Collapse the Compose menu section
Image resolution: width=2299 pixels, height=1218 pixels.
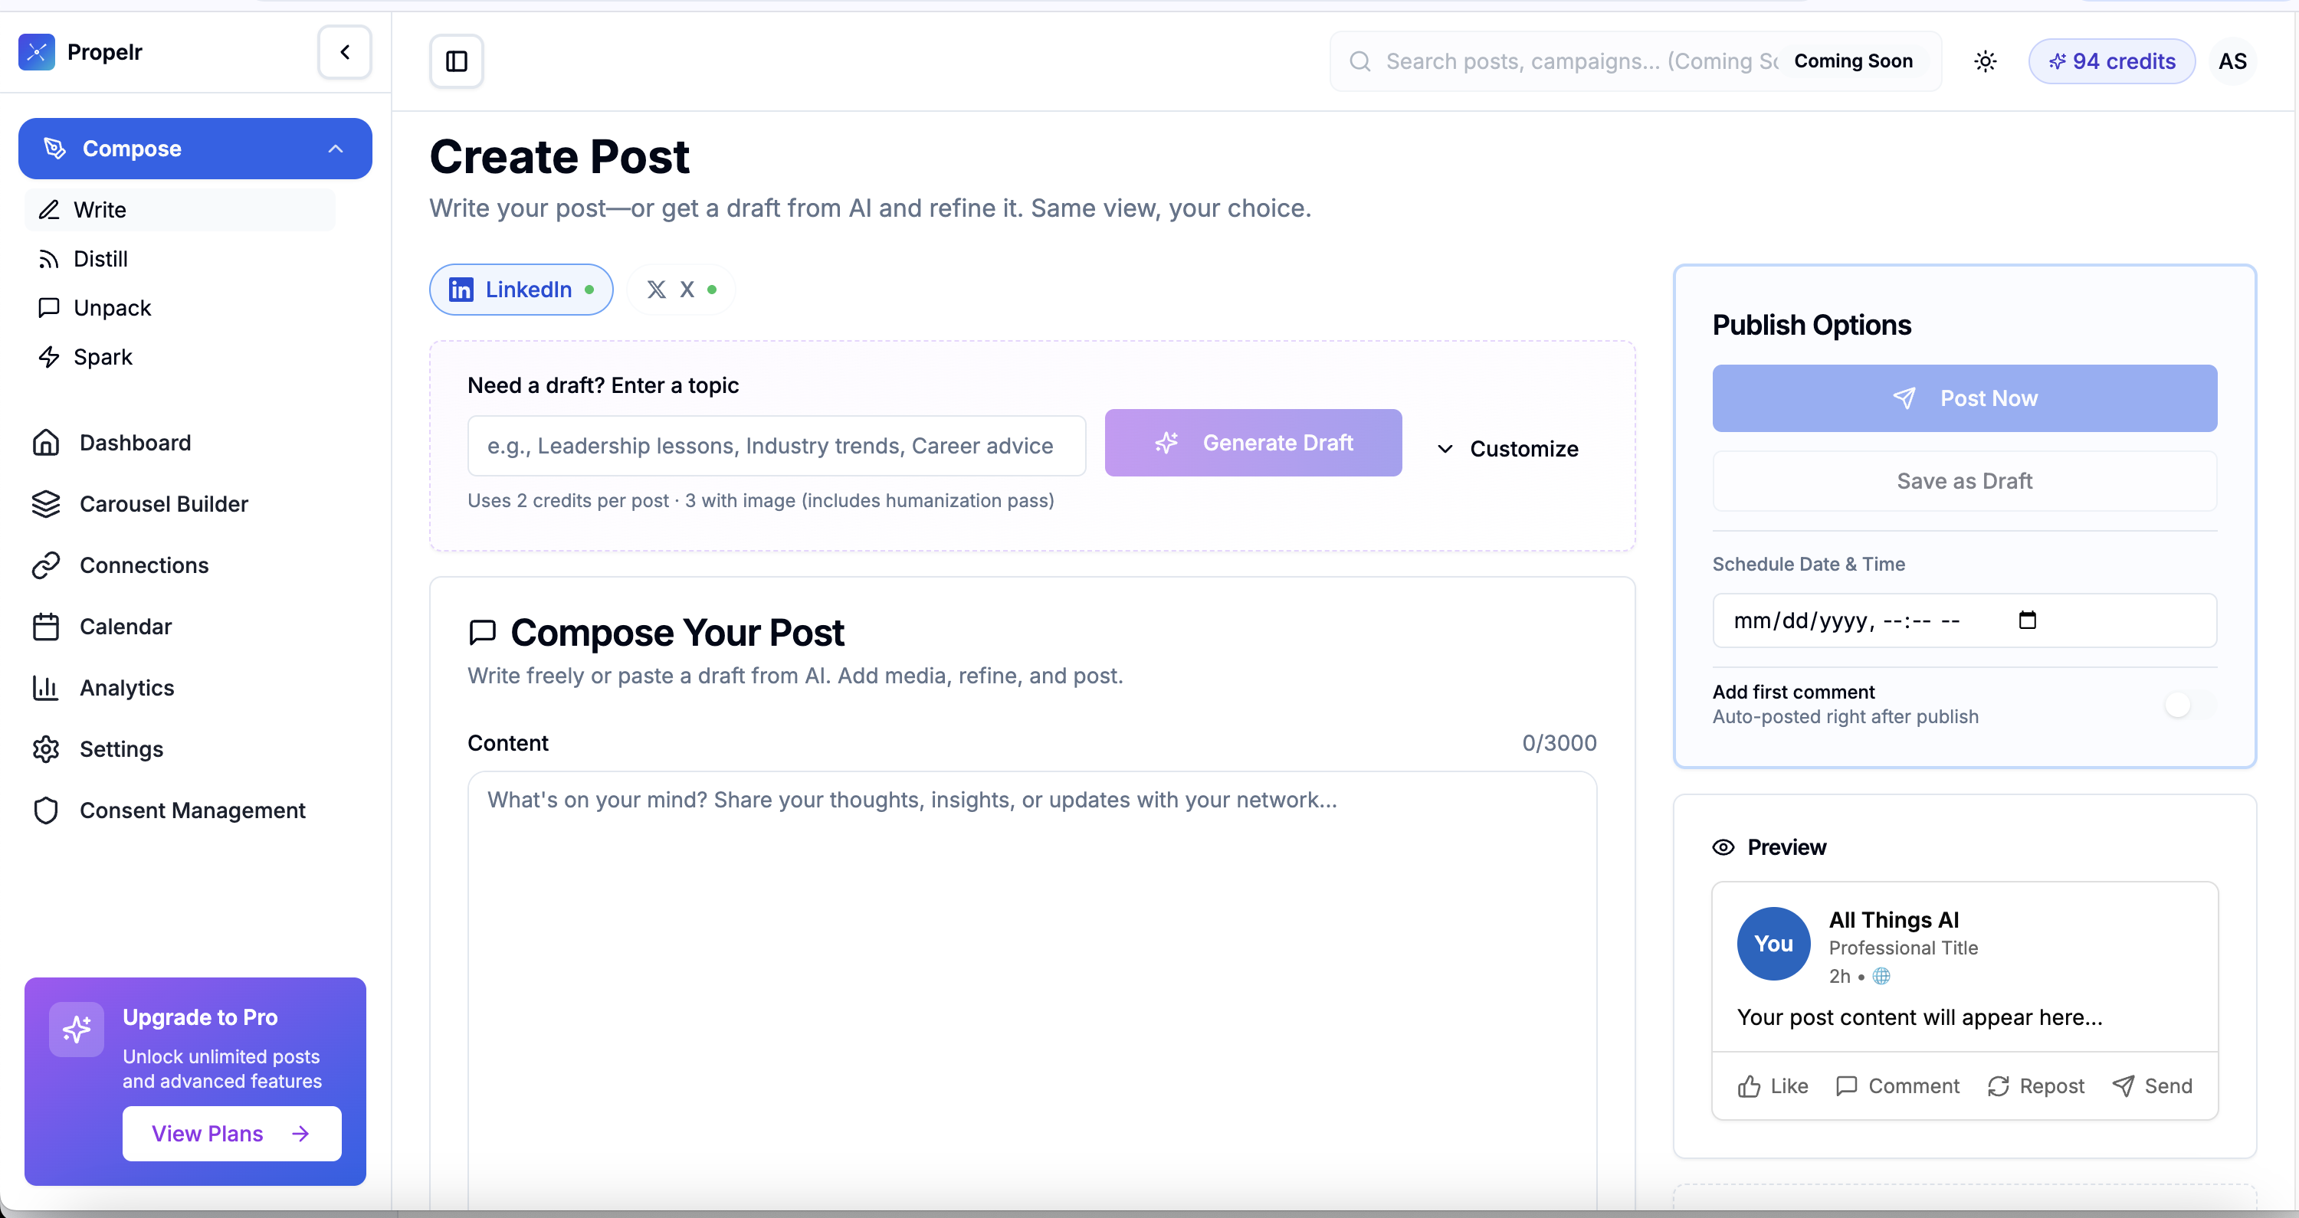click(x=336, y=149)
